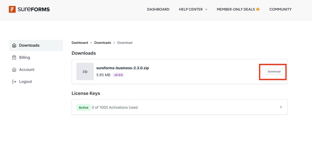
Task: Select the Billing label in the sidebar
Action: coord(25,57)
